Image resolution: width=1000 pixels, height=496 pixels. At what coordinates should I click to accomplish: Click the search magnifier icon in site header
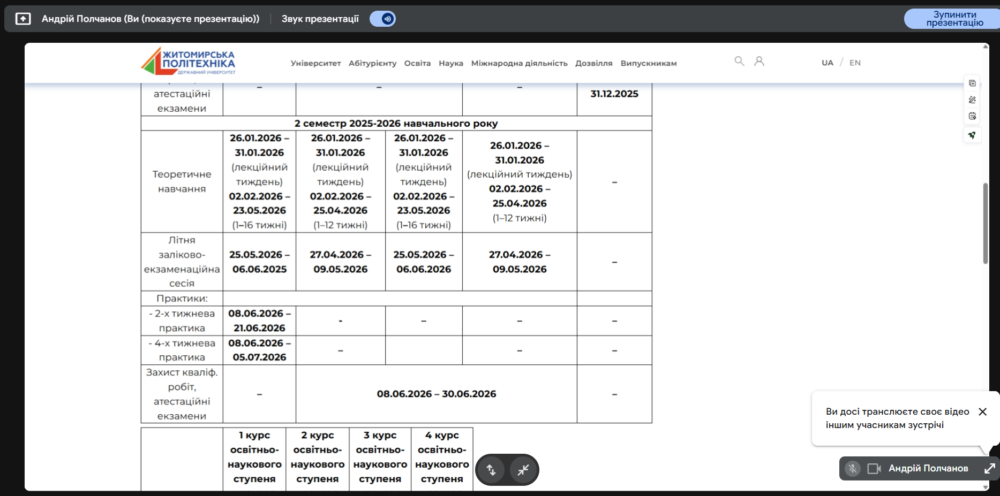[x=739, y=61]
